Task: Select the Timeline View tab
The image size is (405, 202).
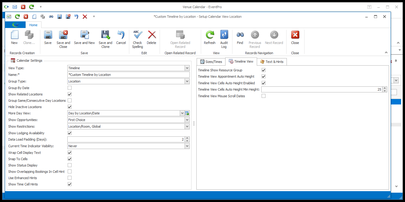Action: pyautogui.click(x=241, y=61)
